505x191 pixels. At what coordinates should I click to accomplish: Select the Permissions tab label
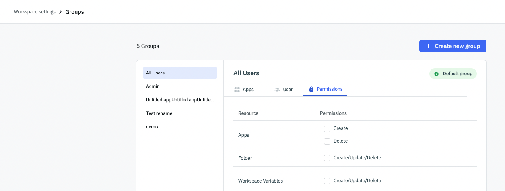(330, 89)
